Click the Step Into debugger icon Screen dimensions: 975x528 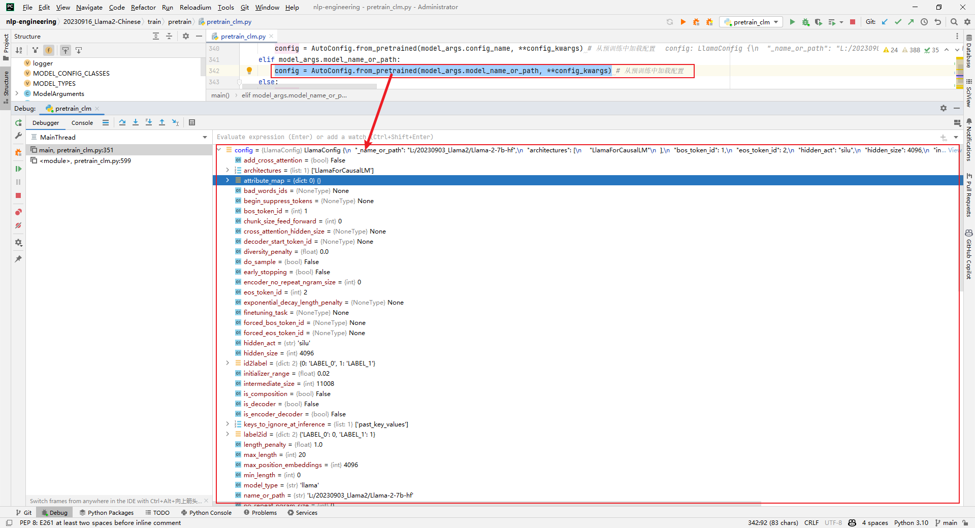pyautogui.click(x=136, y=122)
